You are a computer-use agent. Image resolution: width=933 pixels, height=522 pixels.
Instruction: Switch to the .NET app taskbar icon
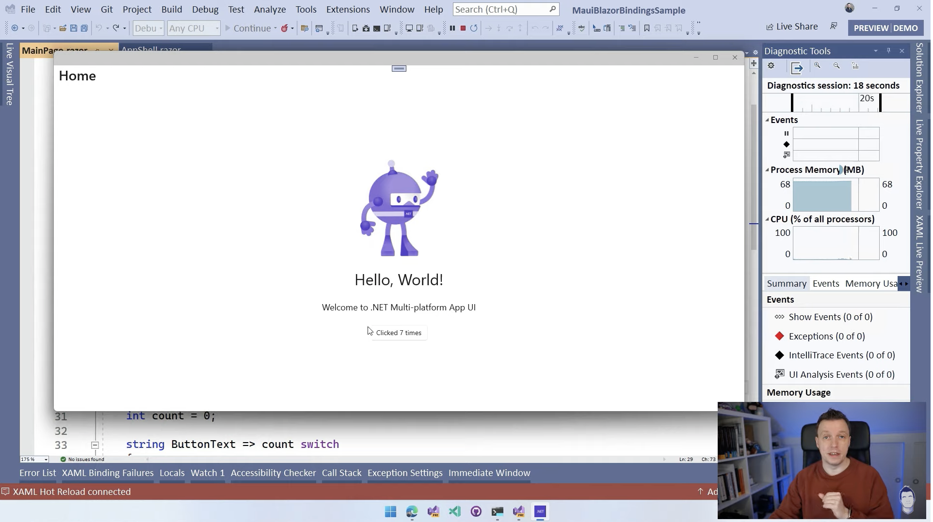[x=540, y=511]
